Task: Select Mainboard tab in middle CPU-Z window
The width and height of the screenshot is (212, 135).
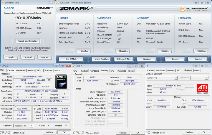Action: click(95, 71)
